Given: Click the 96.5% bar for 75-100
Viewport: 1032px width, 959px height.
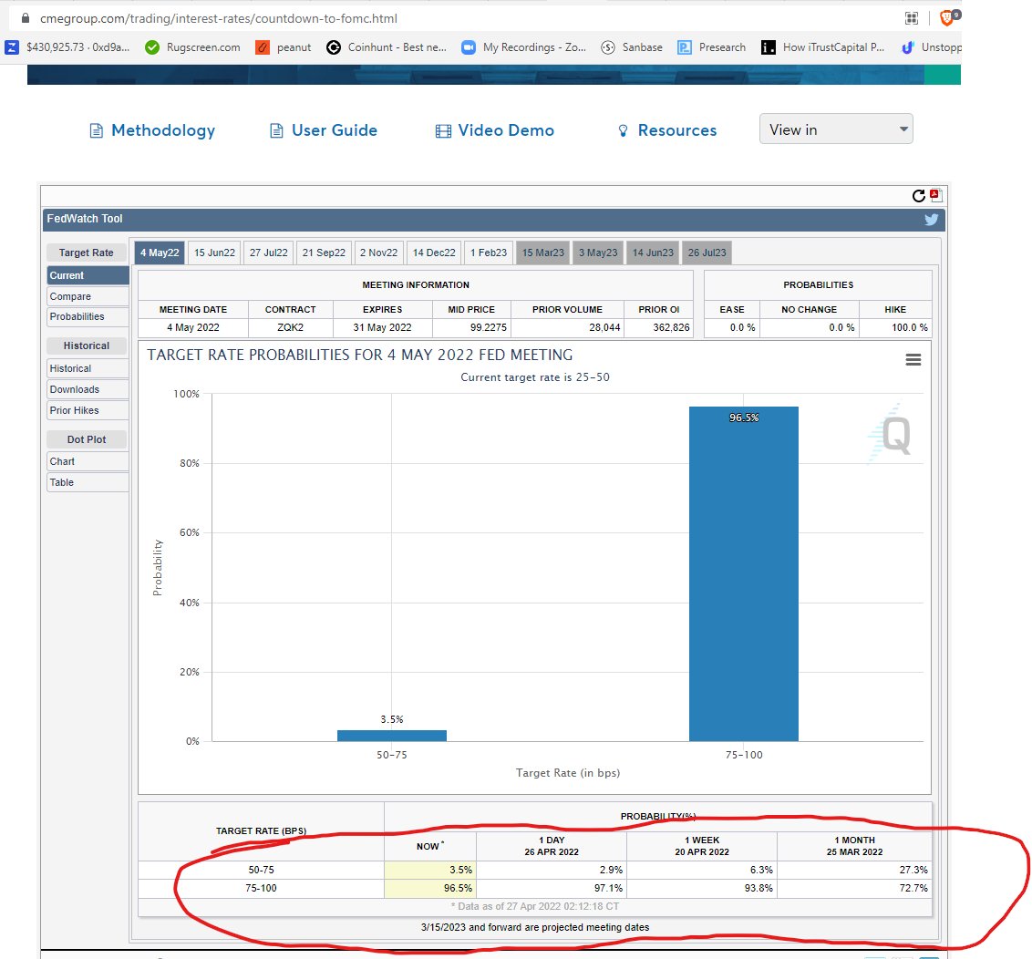Looking at the screenshot, I should (x=744, y=574).
